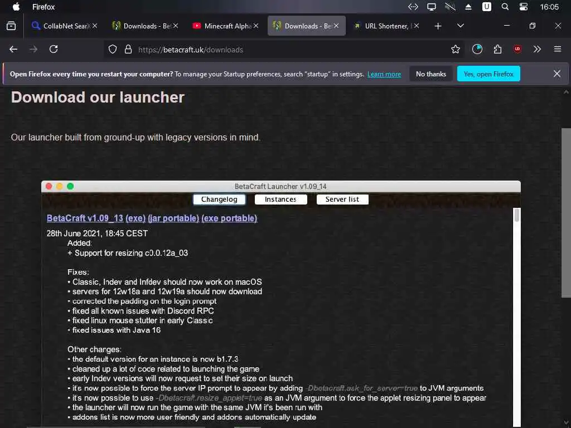571x428 pixels.
Task: Open the uBlock Origin extension icon
Action: [x=517, y=49]
